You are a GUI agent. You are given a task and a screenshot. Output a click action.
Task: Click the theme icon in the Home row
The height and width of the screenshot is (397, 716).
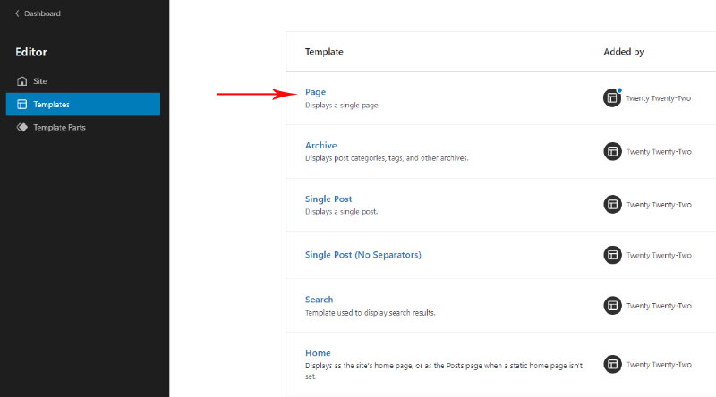pyautogui.click(x=612, y=364)
